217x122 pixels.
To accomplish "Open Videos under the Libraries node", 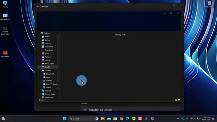I will (x=47, y=87).
